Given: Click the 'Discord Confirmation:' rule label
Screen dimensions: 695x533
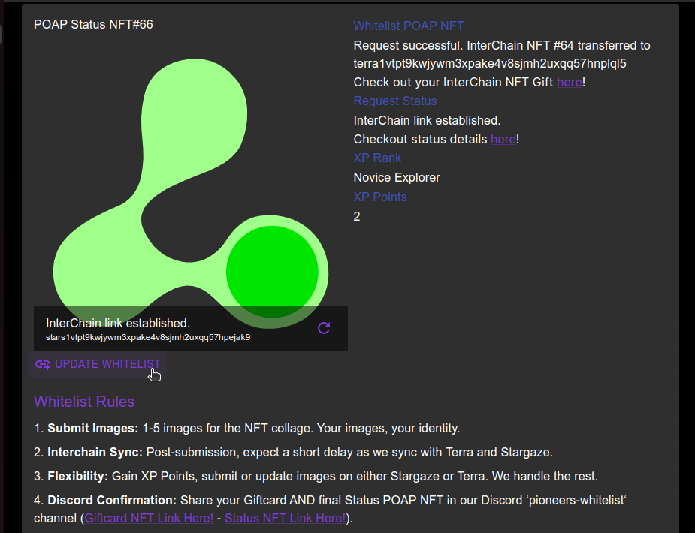Looking at the screenshot, I should (x=112, y=500).
